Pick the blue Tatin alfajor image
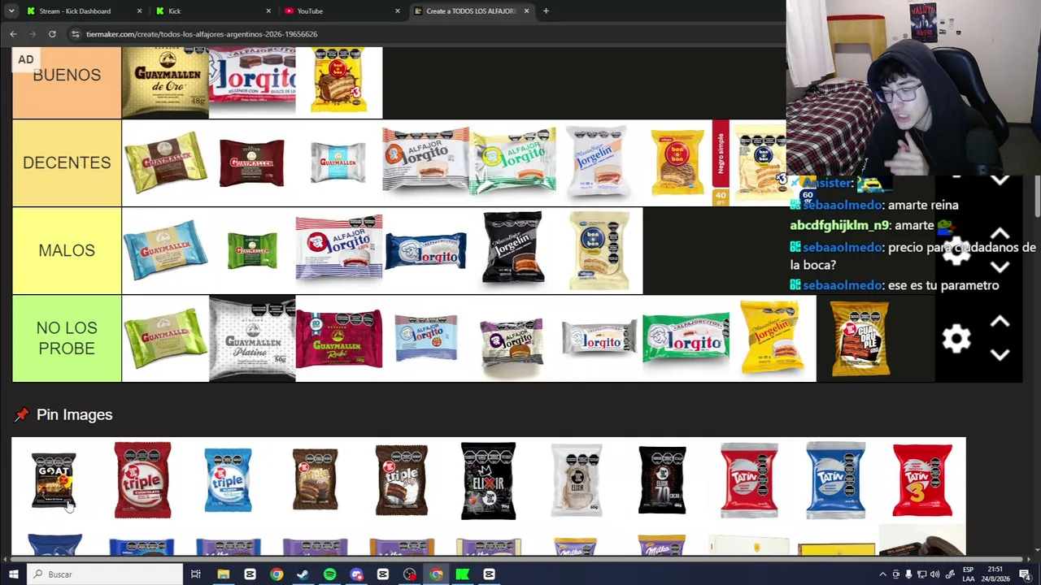This screenshot has height=585, width=1041. pyautogui.click(x=835, y=480)
